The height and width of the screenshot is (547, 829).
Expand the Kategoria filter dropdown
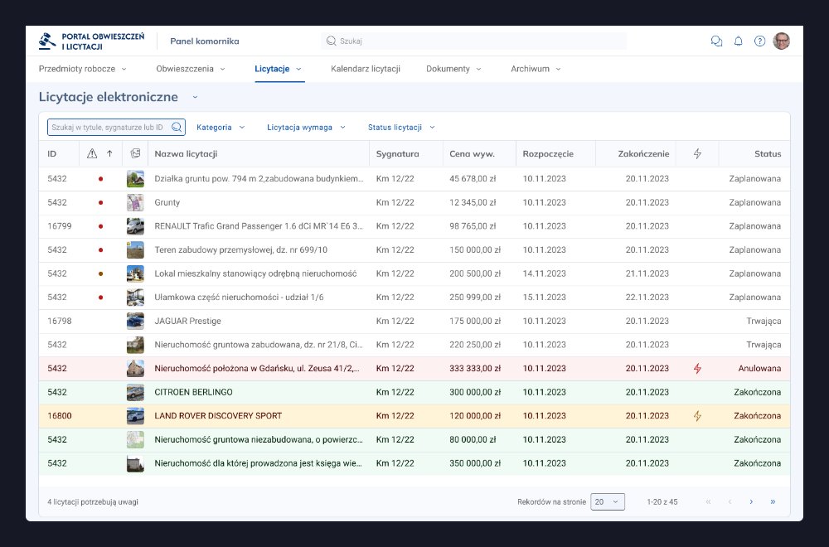pyautogui.click(x=221, y=128)
